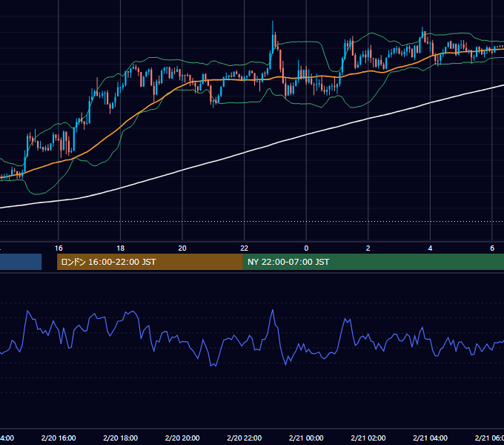This screenshot has height=445, width=504.
Task: Click the oscillator low point near 21:00
Action: 213,365
